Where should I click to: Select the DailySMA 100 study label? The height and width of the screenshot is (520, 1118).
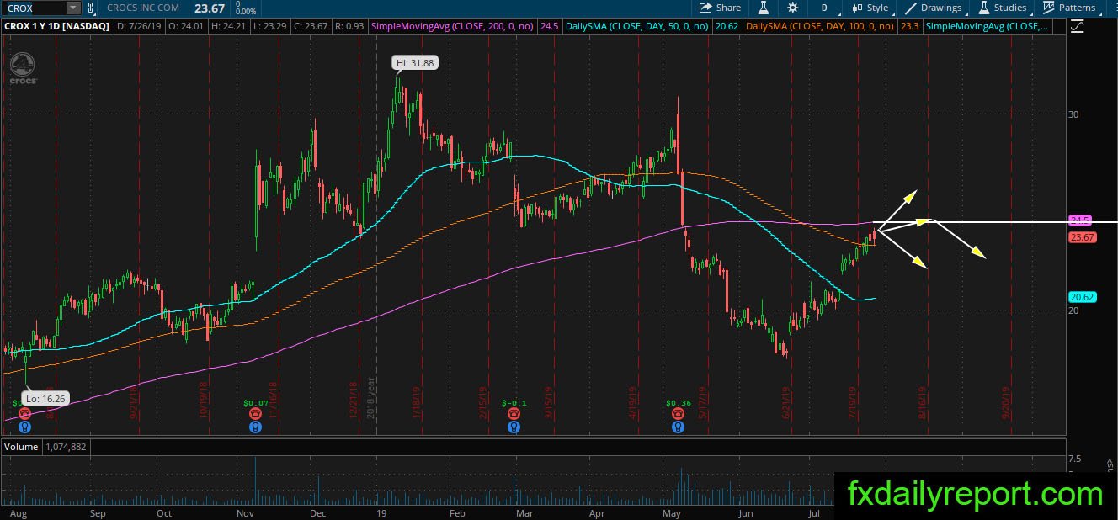(821, 27)
